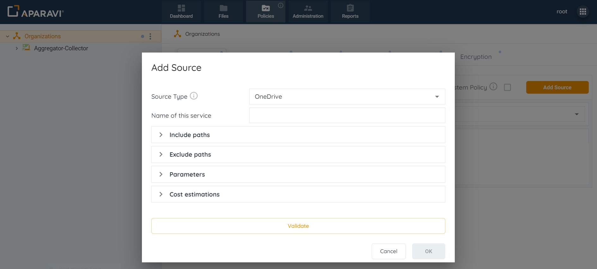The image size is (597, 269).
Task: Click the Name of this service field
Action: click(347, 116)
